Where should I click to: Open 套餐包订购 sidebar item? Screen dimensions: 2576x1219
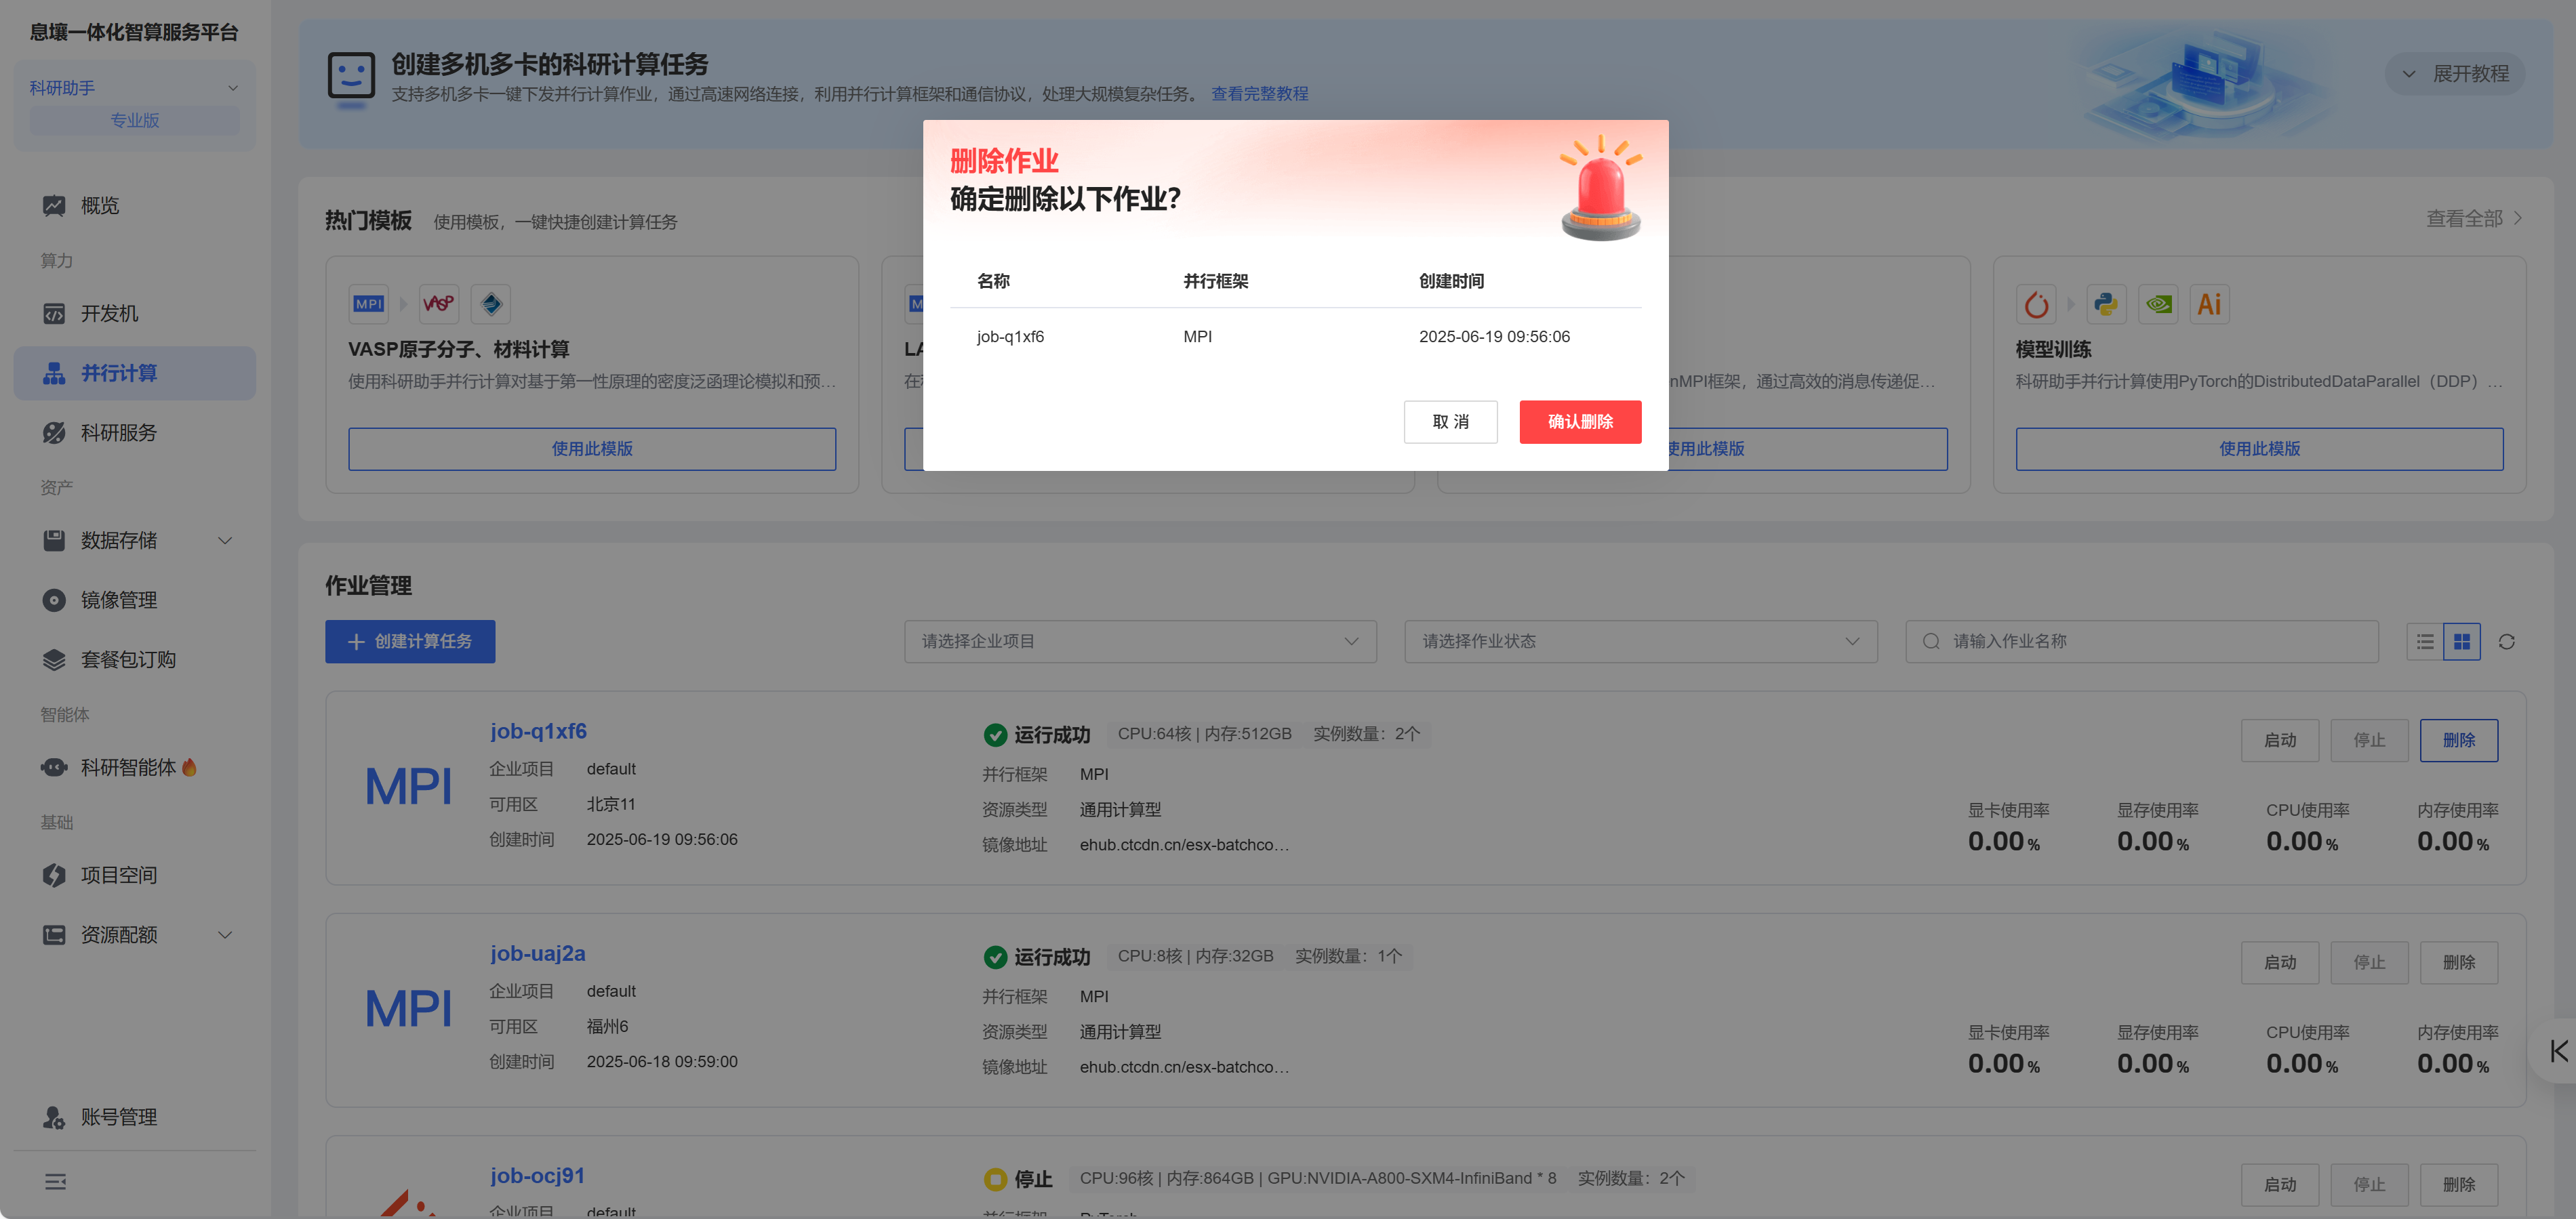(x=134, y=659)
